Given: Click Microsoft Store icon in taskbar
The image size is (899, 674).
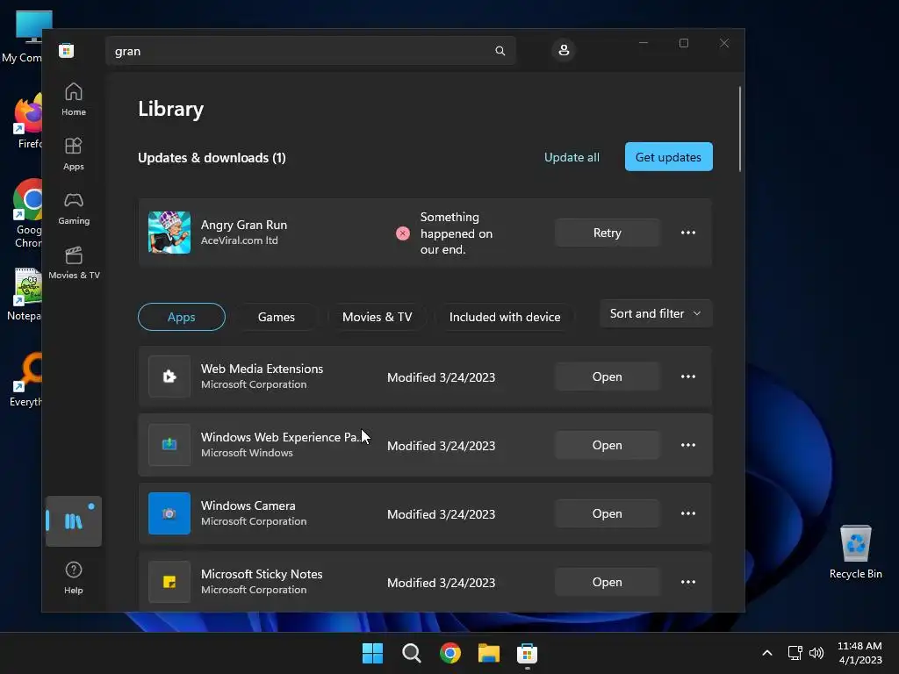Looking at the screenshot, I should tap(527, 653).
